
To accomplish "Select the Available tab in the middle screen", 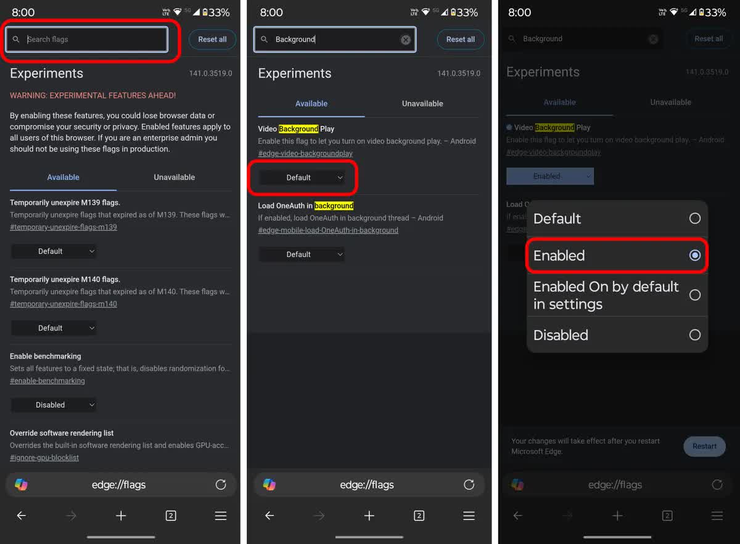I will point(311,104).
